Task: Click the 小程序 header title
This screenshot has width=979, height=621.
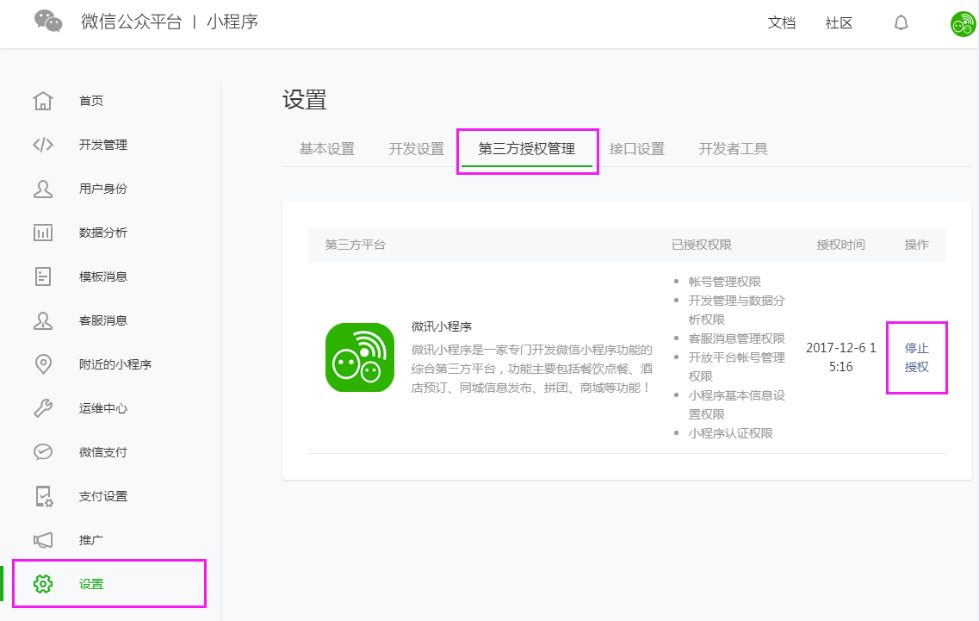Action: pyautogui.click(x=232, y=22)
